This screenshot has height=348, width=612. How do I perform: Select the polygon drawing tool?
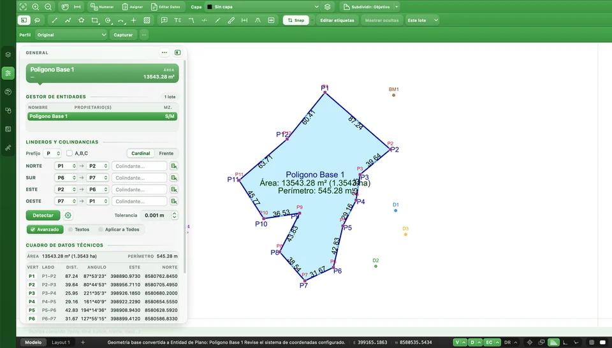tap(81, 20)
